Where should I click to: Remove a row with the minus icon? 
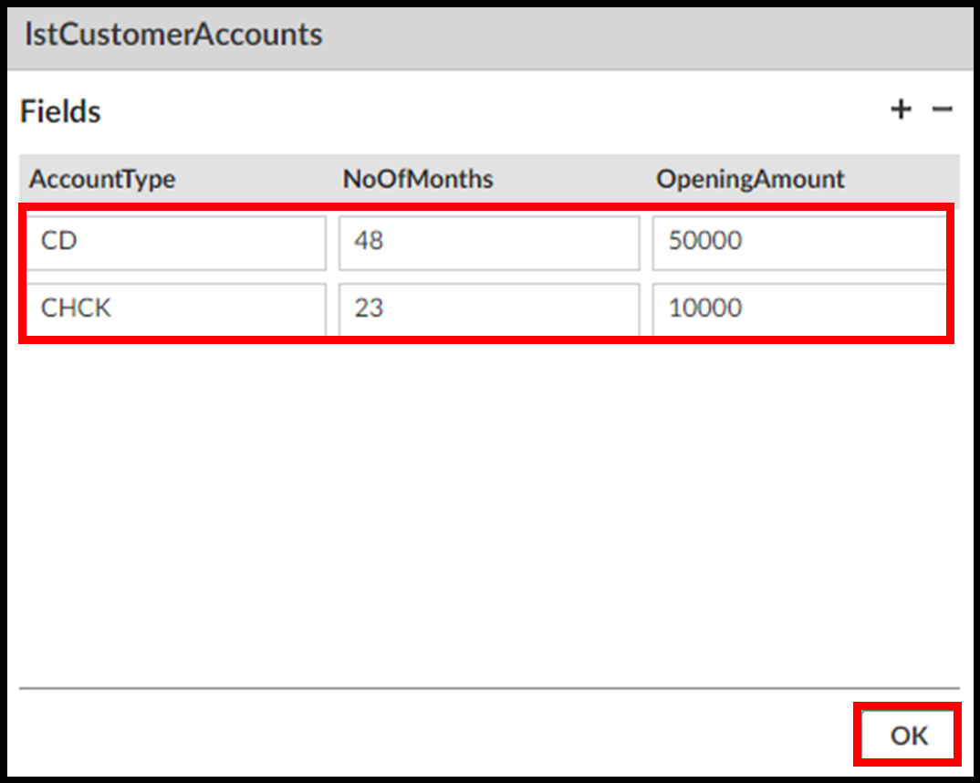(942, 110)
